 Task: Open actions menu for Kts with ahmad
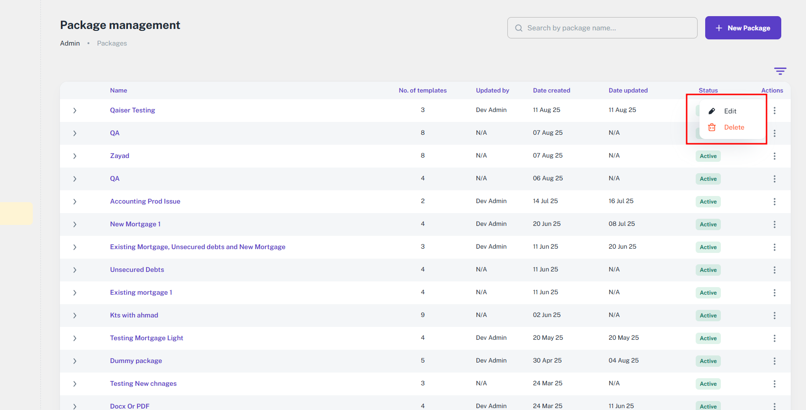pyautogui.click(x=774, y=316)
